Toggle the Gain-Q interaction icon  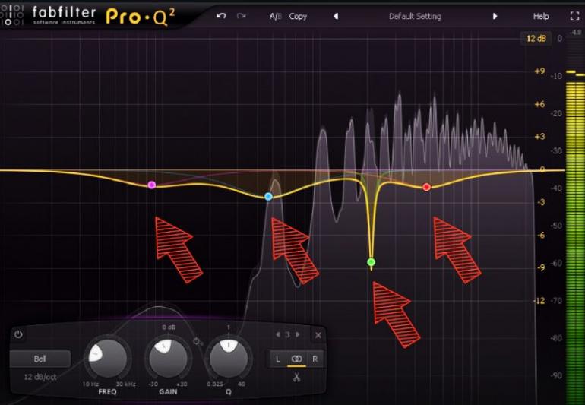[x=198, y=341]
